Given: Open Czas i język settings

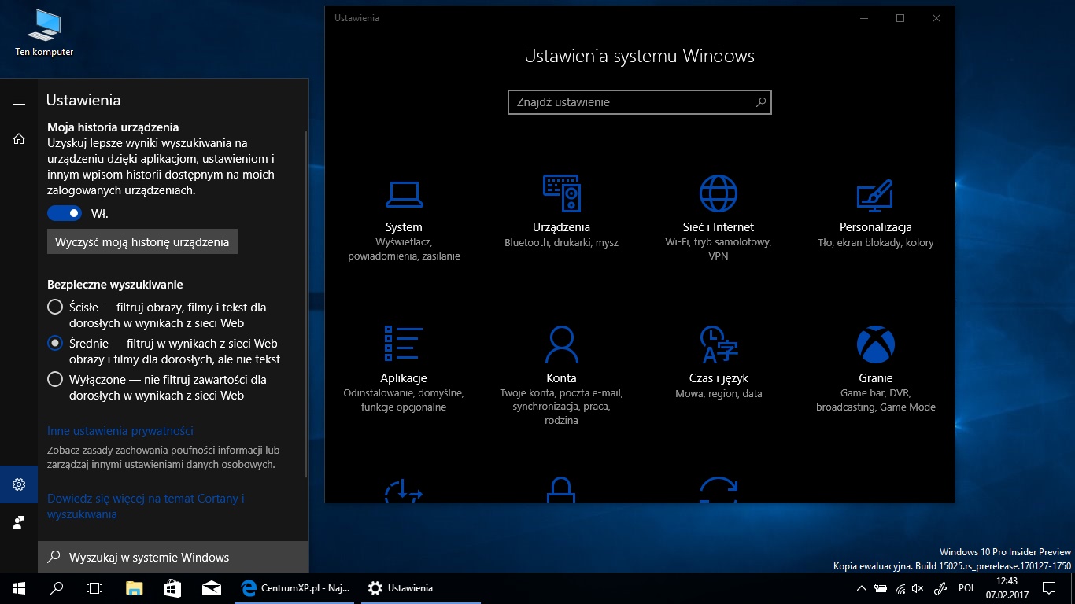Looking at the screenshot, I should [x=719, y=363].
